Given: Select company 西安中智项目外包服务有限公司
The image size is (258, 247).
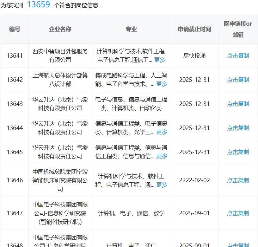Looking at the screenshot, I should (60, 55).
